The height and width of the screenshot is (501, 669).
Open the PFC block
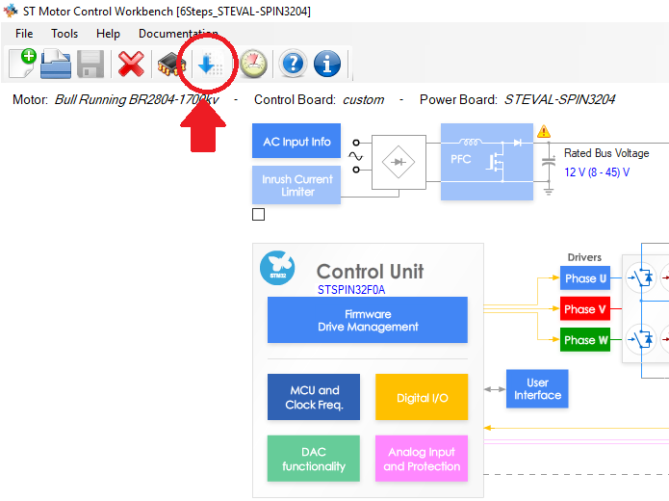coord(487,162)
